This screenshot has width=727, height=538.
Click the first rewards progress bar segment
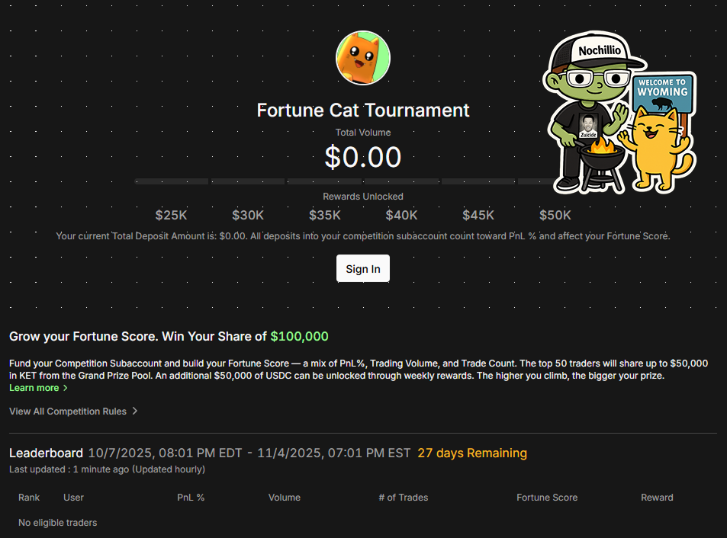[172, 181]
